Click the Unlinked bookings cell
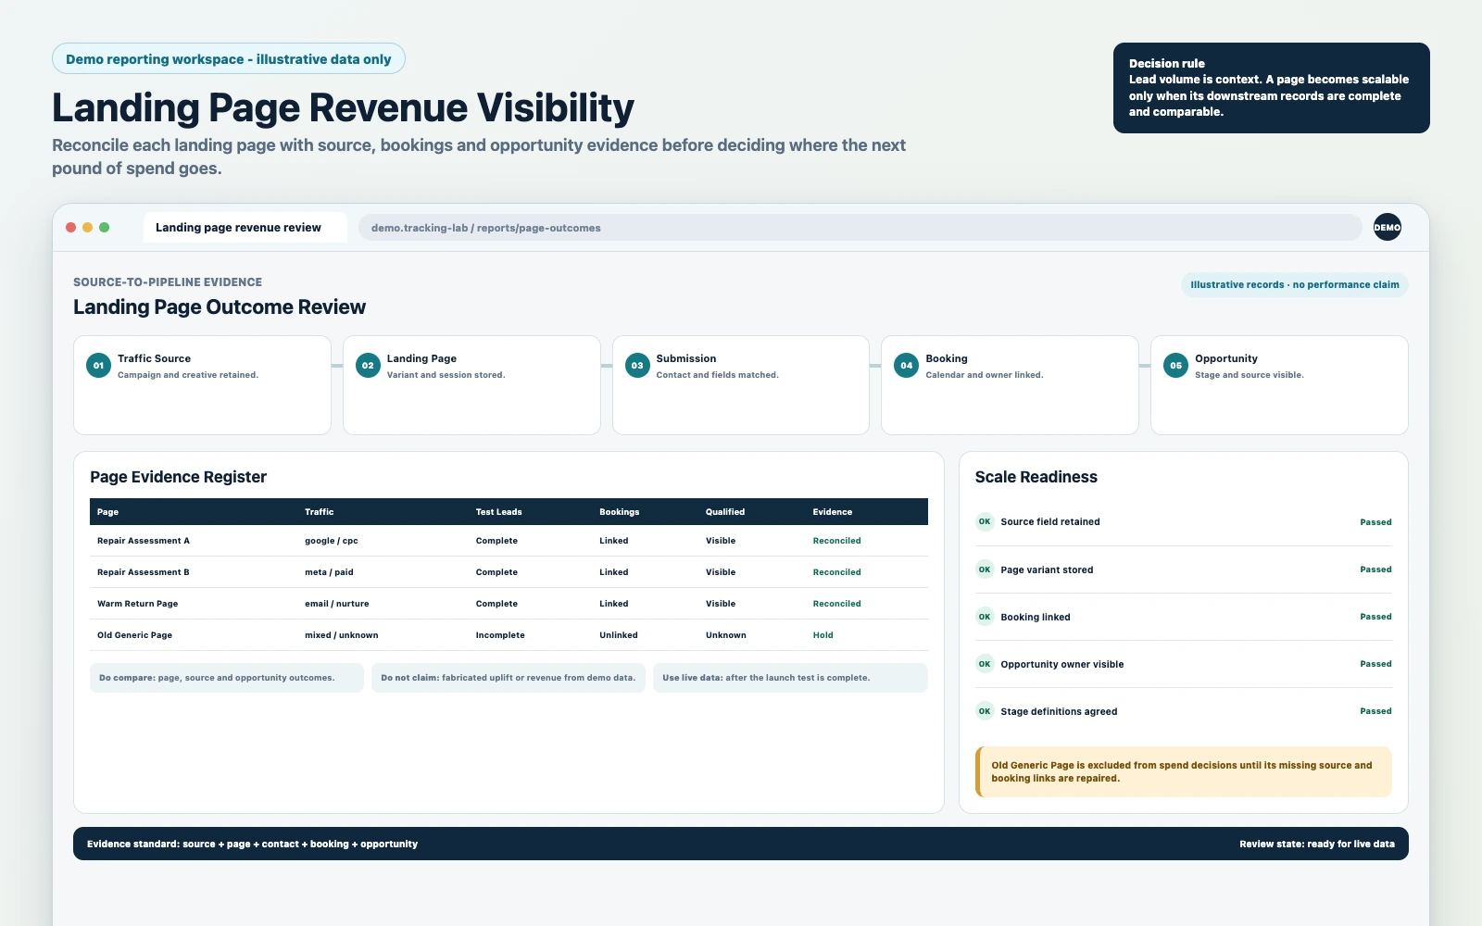The width and height of the screenshot is (1482, 926). point(618,635)
